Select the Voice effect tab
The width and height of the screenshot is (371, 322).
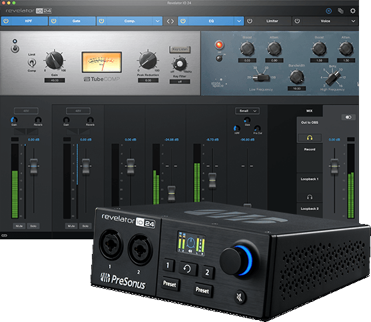[325, 21]
